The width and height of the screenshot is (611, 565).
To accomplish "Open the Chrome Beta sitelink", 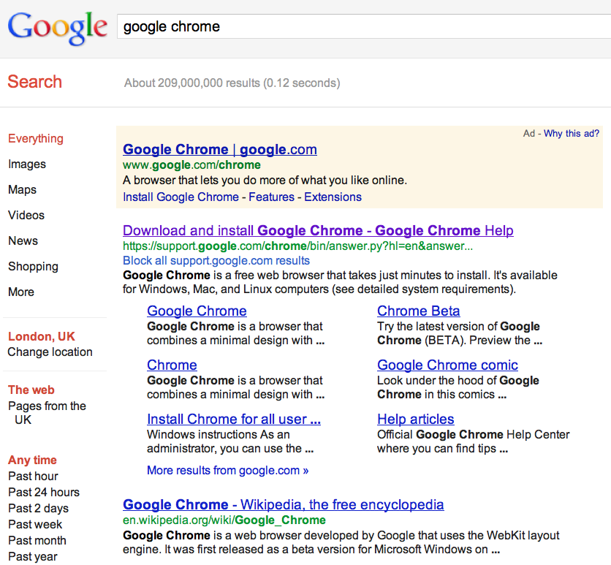I will click(419, 311).
